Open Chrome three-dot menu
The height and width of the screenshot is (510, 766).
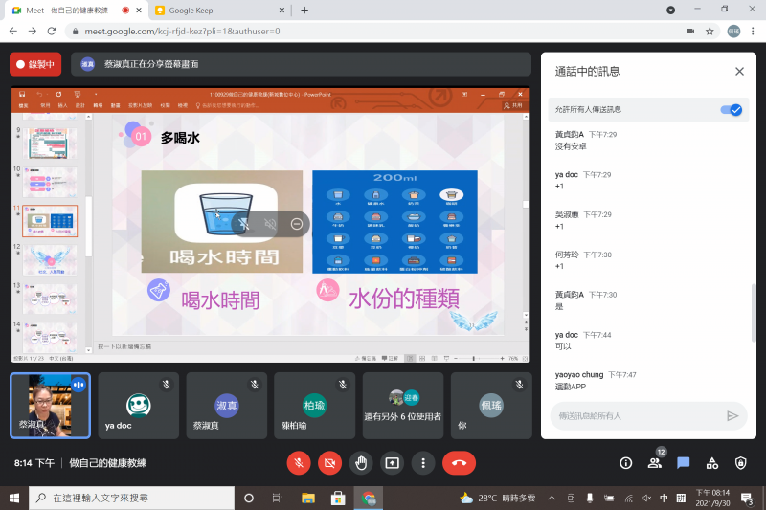point(753,32)
